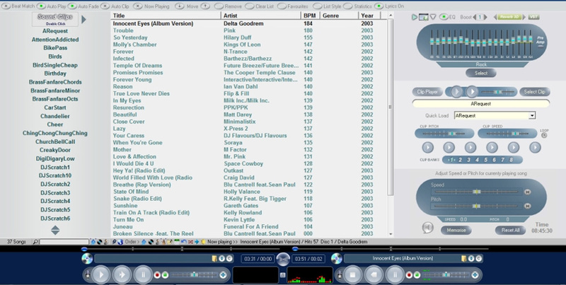Decrease Boost value left arrow
The height and width of the screenshot is (285, 566).
tap(475, 17)
